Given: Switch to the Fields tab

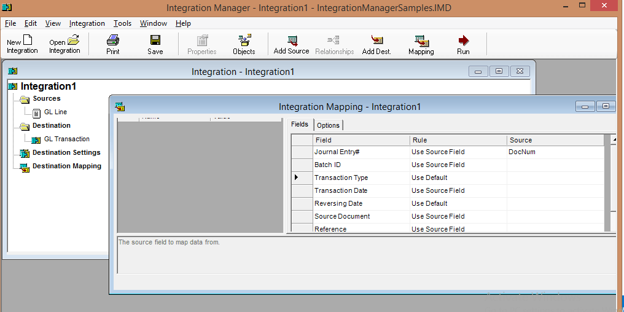Looking at the screenshot, I should coord(300,124).
